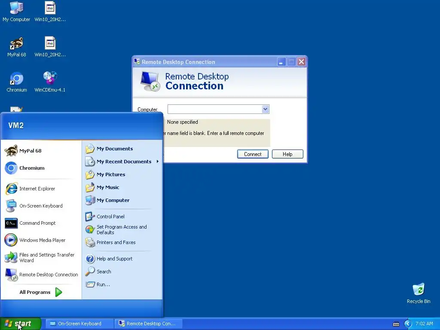The height and width of the screenshot is (330, 440).
Task: Expand All Programs list
Action: click(x=41, y=292)
